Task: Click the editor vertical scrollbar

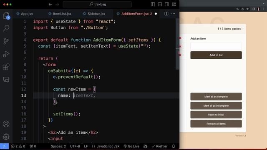Action: coord(177,44)
